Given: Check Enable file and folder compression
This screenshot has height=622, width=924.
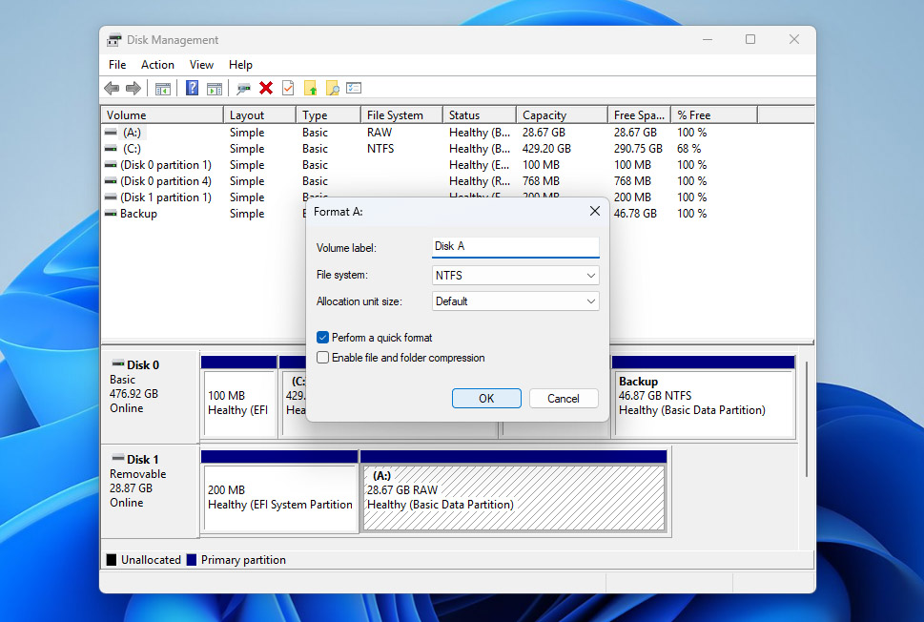Looking at the screenshot, I should (322, 356).
